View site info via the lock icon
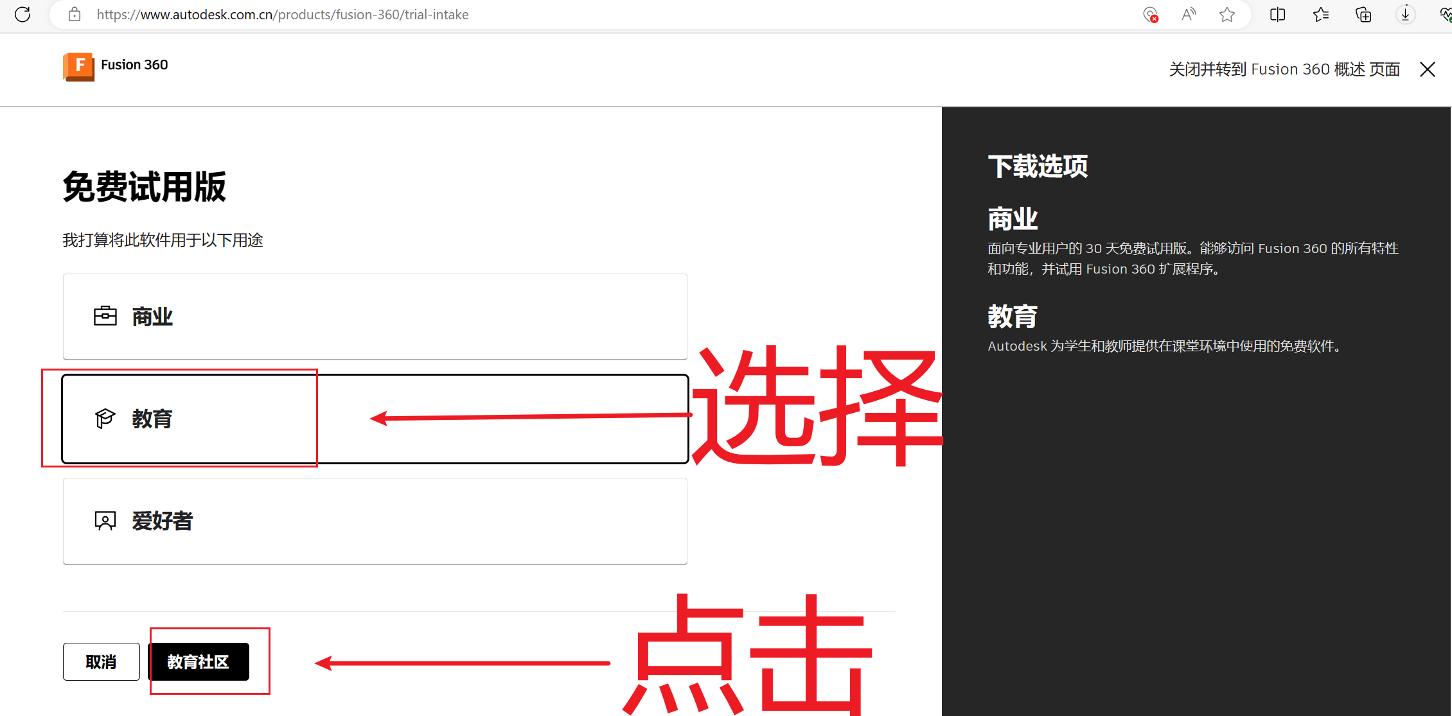1452x716 pixels. (75, 14)
